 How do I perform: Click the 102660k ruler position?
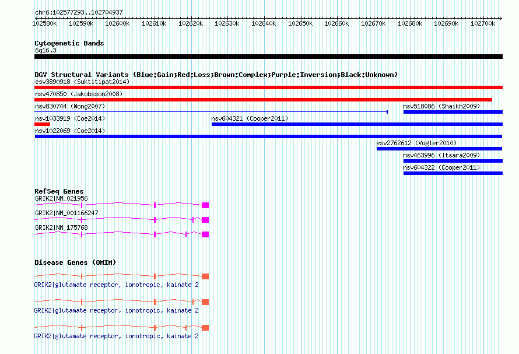point(336,23)
